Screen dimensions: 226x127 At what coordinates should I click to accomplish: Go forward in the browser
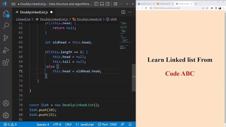pyautogui.click(x=142, y=8)
